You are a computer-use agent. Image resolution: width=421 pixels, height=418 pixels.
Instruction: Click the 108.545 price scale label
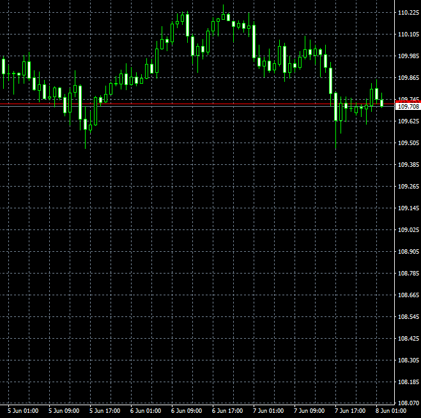pyautogui.click(x=408, y=317)
